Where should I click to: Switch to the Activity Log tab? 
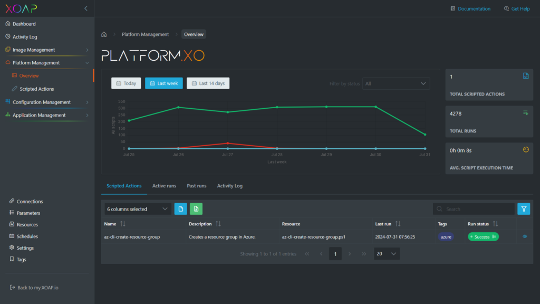click(x=230, y=186)
